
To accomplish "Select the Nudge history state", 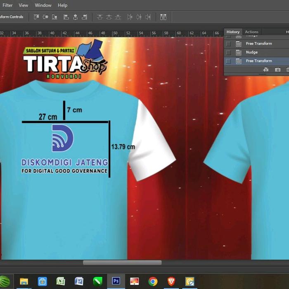I will tap(256, 52).
